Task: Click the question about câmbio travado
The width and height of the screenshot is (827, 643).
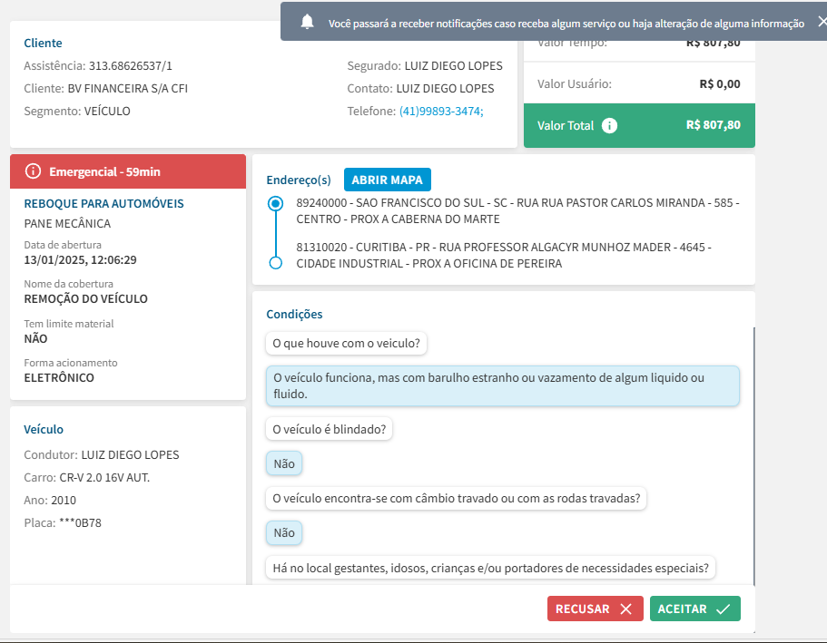Action: coord(456,498)
